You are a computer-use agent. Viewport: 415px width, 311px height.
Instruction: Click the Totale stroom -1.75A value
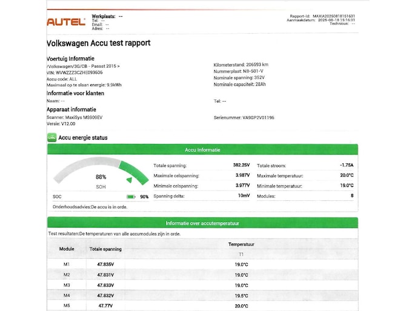point(347,165)
